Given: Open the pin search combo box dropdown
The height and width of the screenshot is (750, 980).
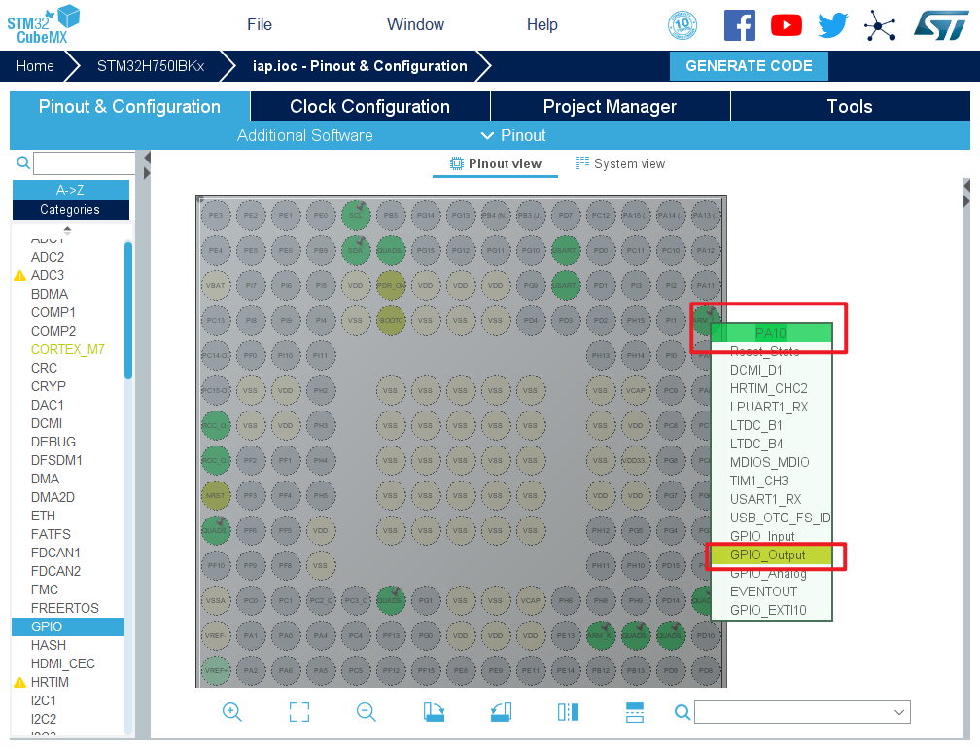Looking at the screenshot, I should 898,713.
